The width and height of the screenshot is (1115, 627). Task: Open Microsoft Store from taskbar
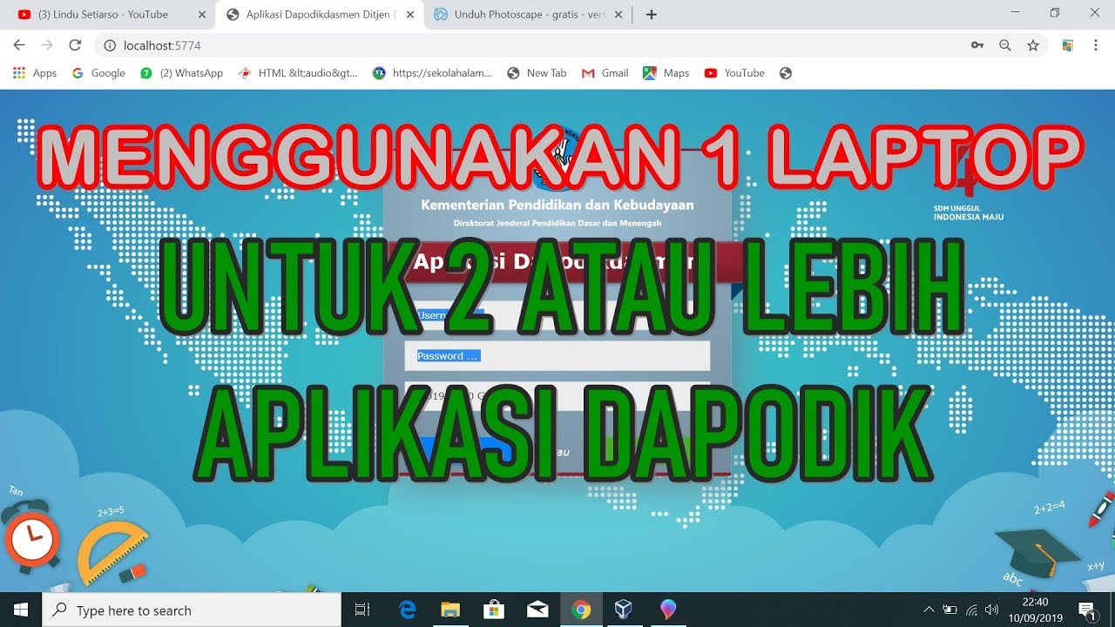point(494,610)
